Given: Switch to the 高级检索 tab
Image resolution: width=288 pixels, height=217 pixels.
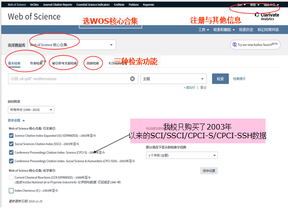Looking at the screenshot, I should pos(93,63).
